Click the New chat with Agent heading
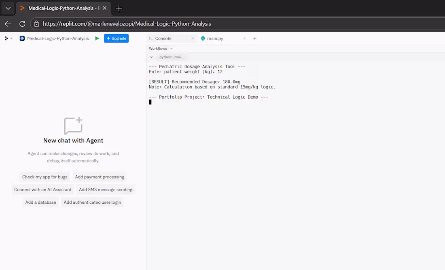This screenshot has width=445, height=270. (73, 141)
